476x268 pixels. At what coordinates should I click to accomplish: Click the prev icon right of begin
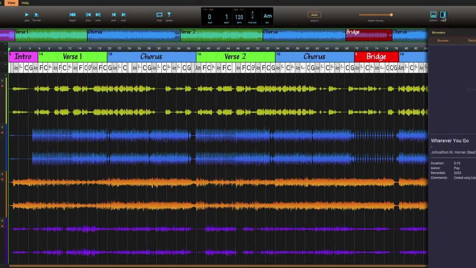pyautogui.click(x=88, y=15)
